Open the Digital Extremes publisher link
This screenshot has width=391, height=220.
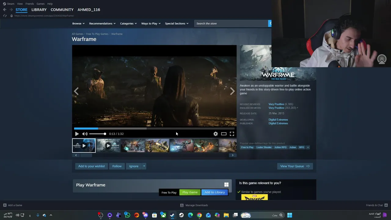(x=278, y=123)
